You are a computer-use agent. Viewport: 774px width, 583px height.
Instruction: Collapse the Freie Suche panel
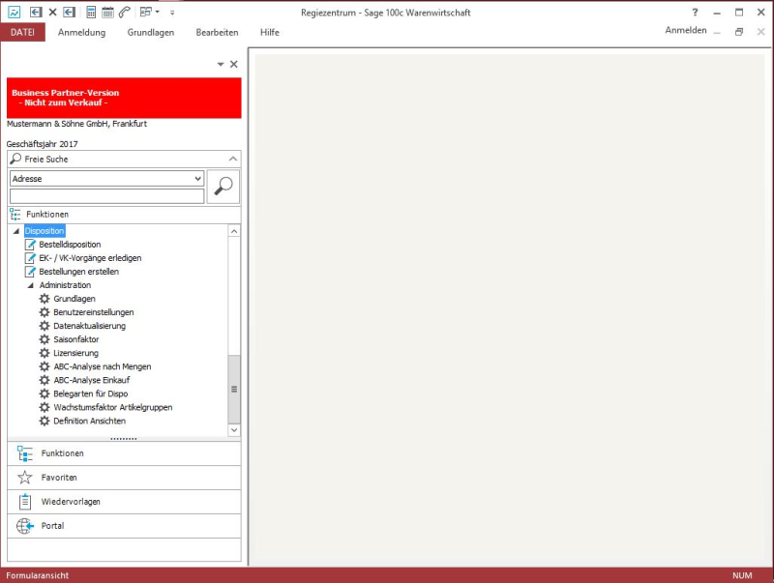(232, 159)
